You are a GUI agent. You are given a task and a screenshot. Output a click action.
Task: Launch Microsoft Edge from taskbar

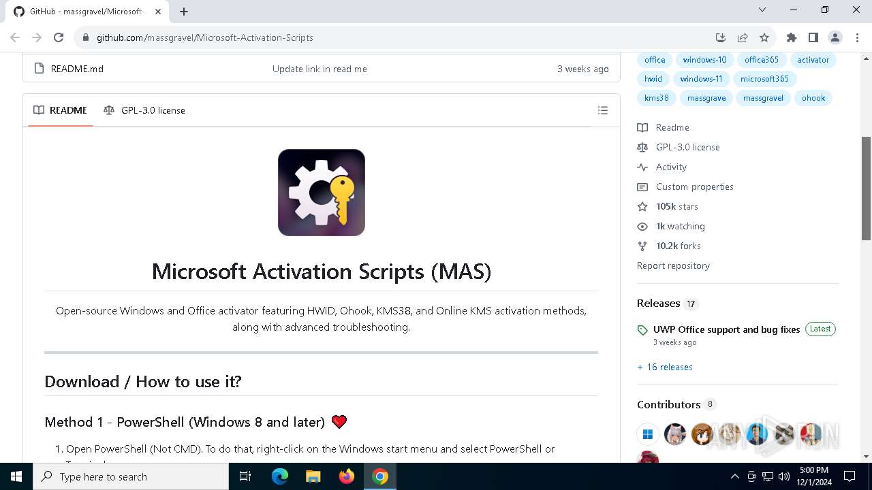[x=280, y=476]
